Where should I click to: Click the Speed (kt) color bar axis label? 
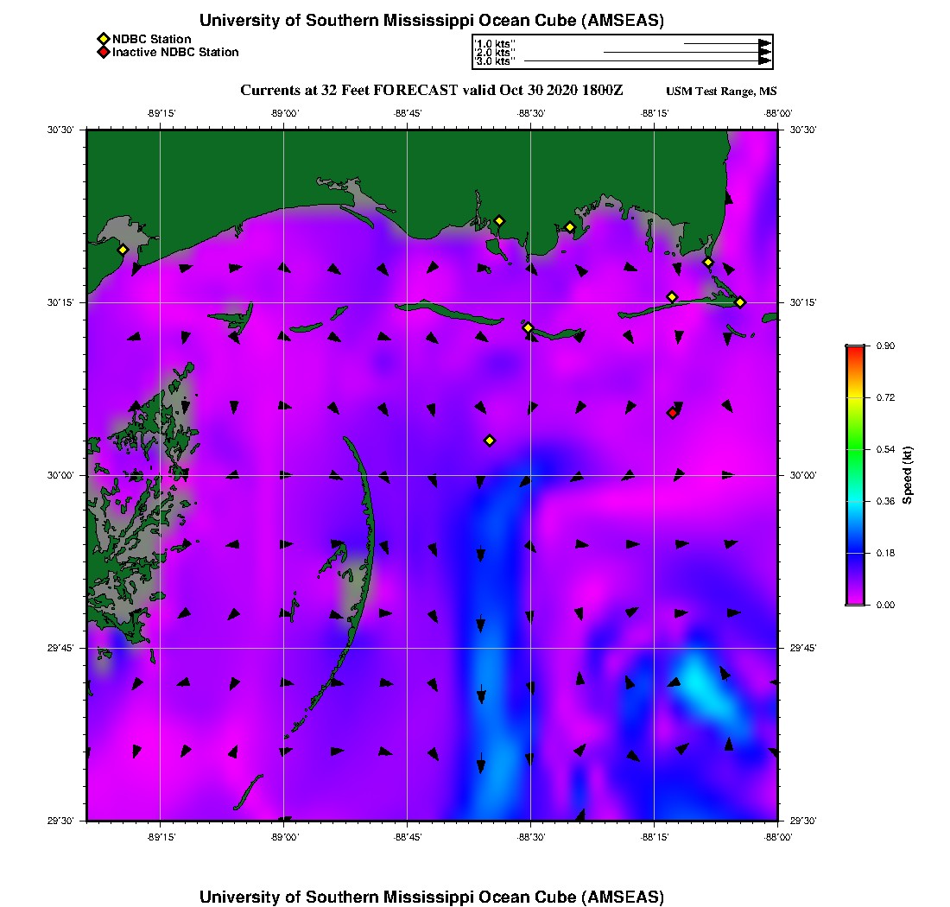(908, 475)
